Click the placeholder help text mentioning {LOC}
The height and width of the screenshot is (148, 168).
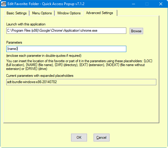[x=79, y=65]
